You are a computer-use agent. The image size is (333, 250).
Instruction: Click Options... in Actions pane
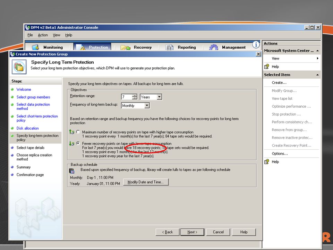coord(280,153)
